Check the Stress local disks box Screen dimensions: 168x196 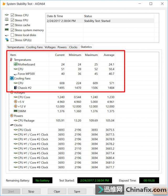coord(12,35)
